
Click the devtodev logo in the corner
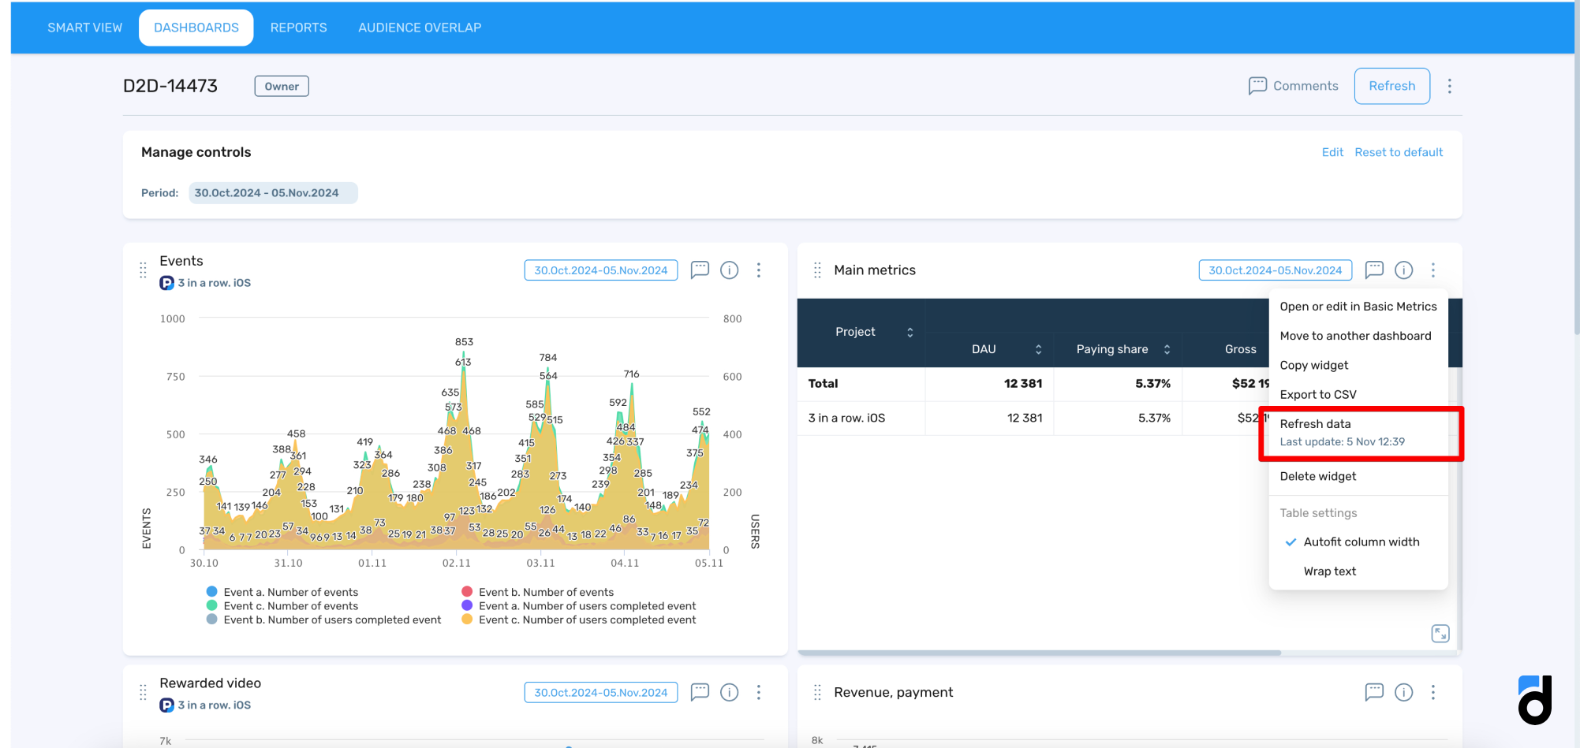(1534, 700)
